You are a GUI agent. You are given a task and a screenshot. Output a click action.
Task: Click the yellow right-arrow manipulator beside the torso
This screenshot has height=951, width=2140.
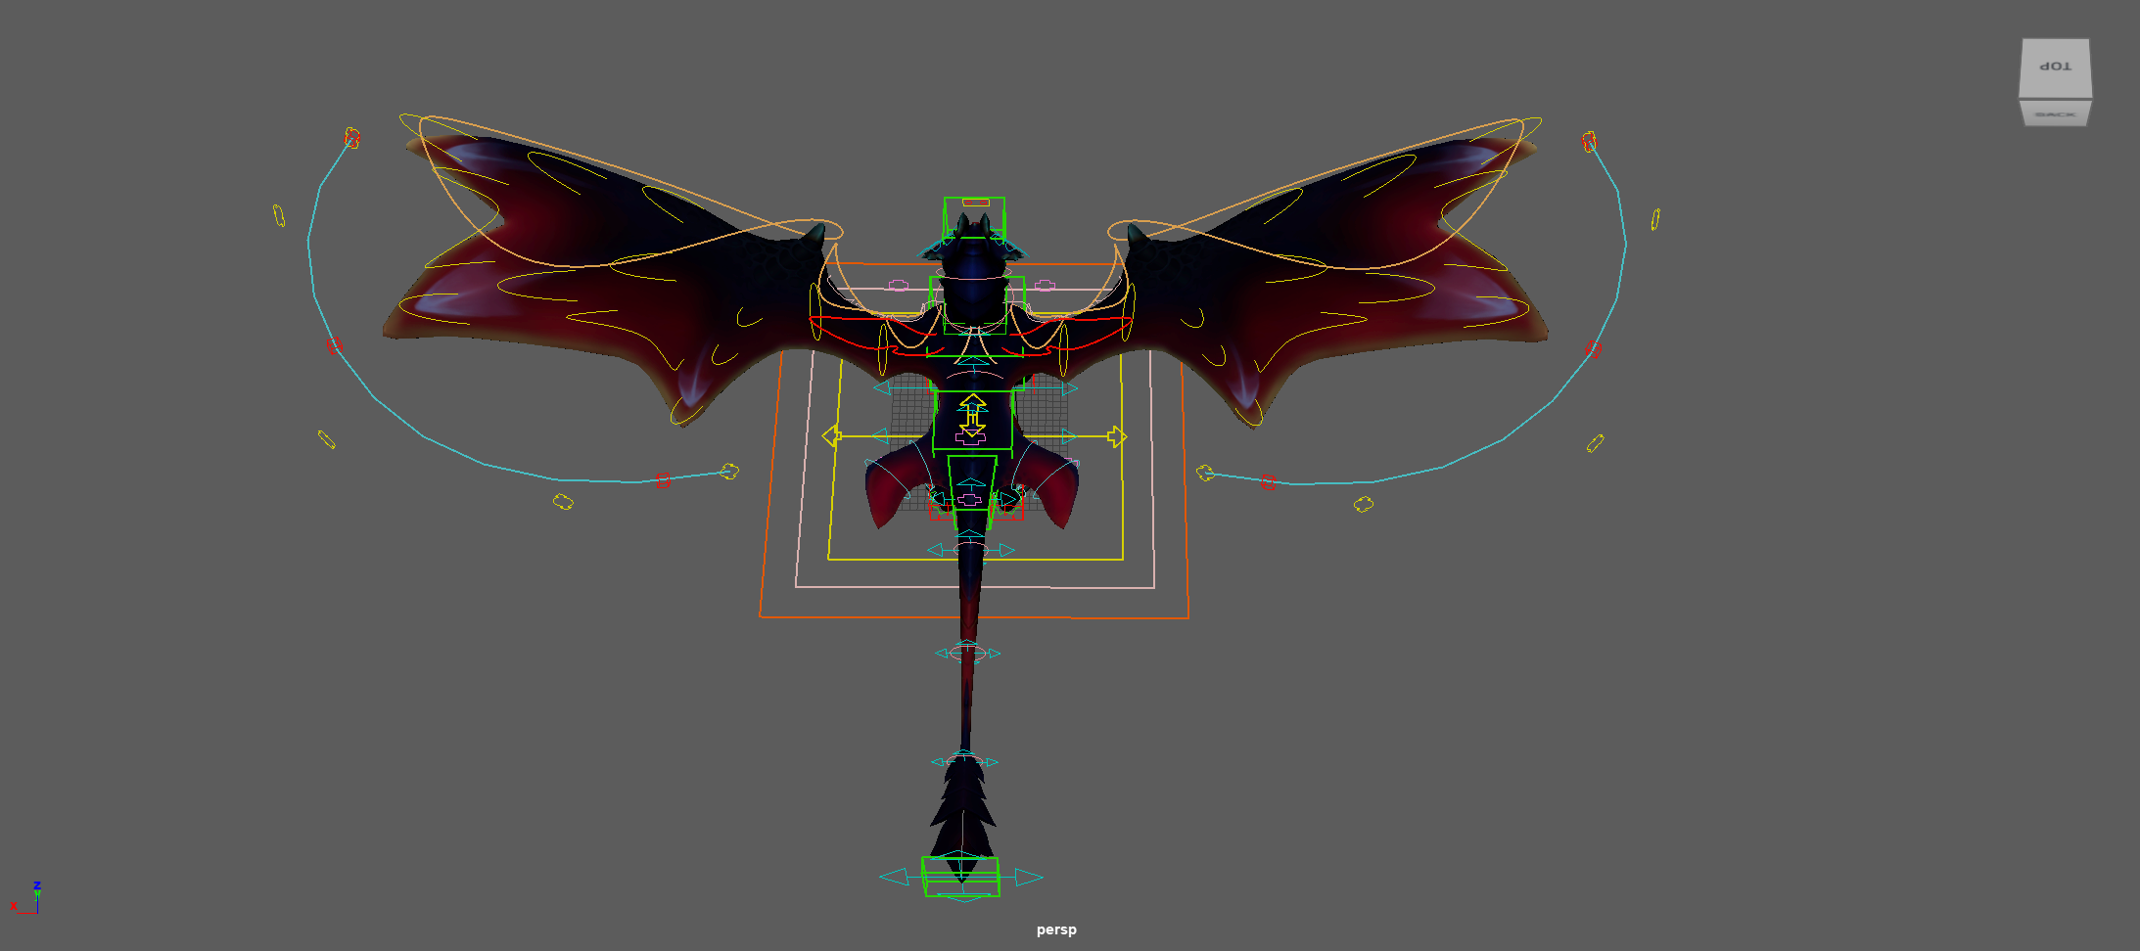pos(1117,436)
